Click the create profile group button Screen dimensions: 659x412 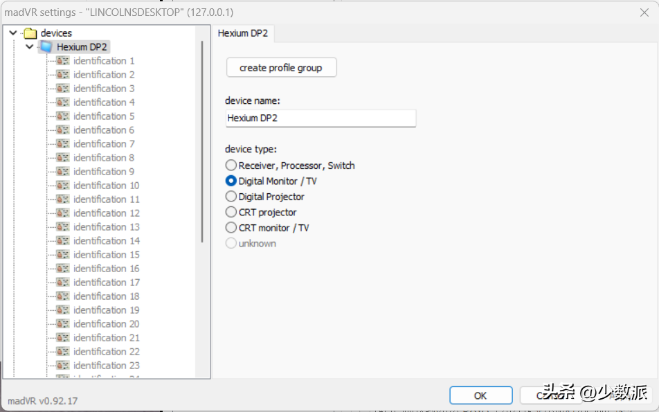(x=280, y=68)
